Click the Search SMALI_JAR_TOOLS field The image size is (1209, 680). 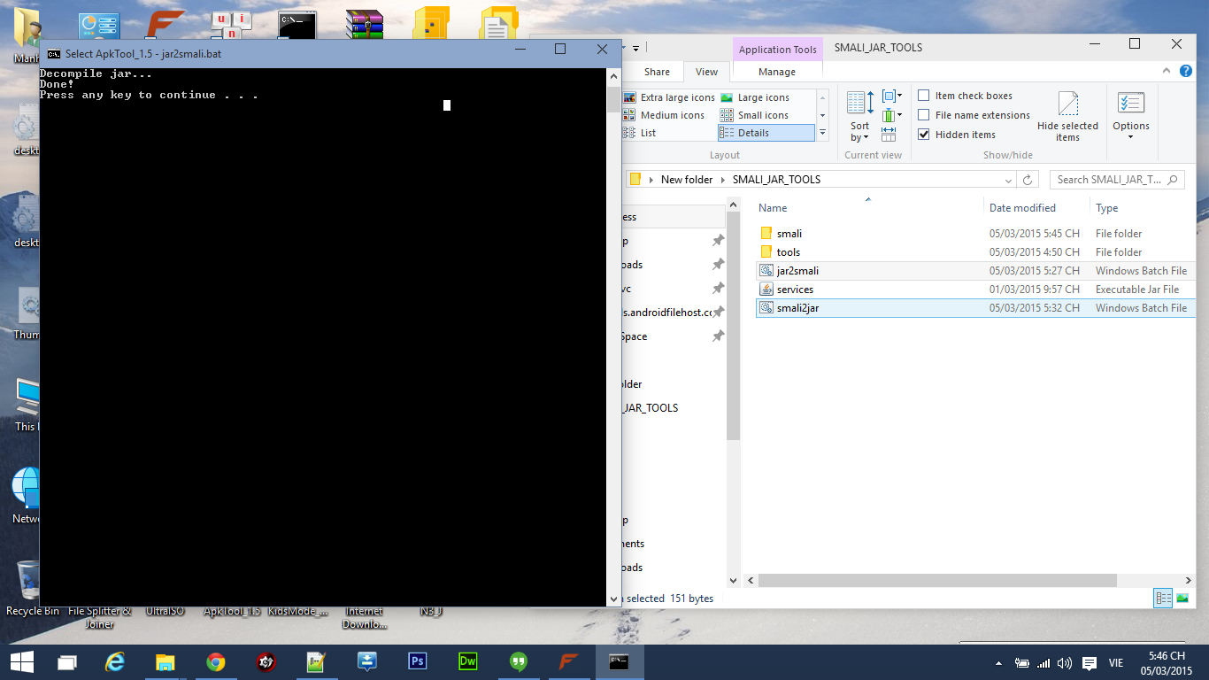point(1109,180)
